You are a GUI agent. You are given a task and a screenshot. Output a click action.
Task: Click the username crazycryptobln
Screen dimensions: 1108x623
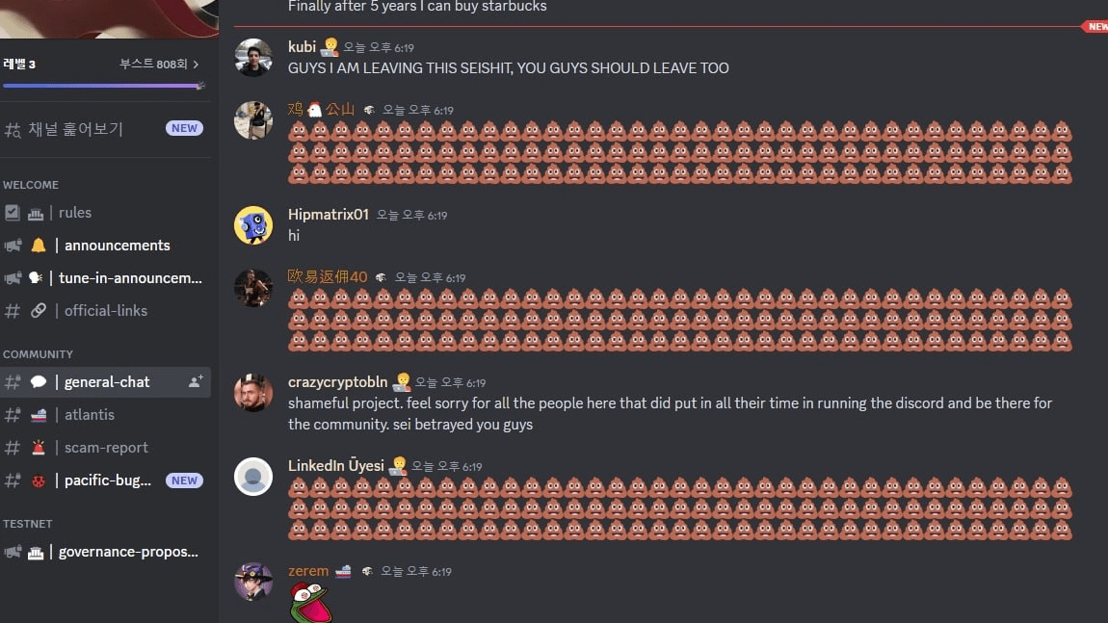[338, 382]
